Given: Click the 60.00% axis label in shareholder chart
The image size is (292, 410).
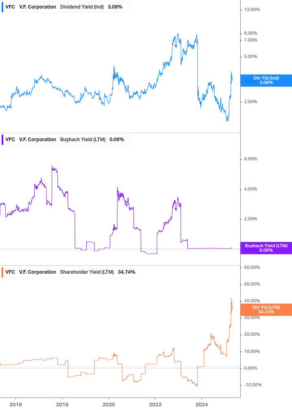Looking at the screenshot, I should point(252,267).
